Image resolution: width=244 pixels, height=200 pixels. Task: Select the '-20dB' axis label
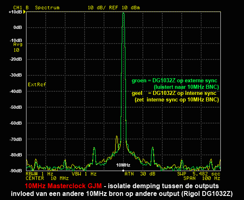[16, 59]
